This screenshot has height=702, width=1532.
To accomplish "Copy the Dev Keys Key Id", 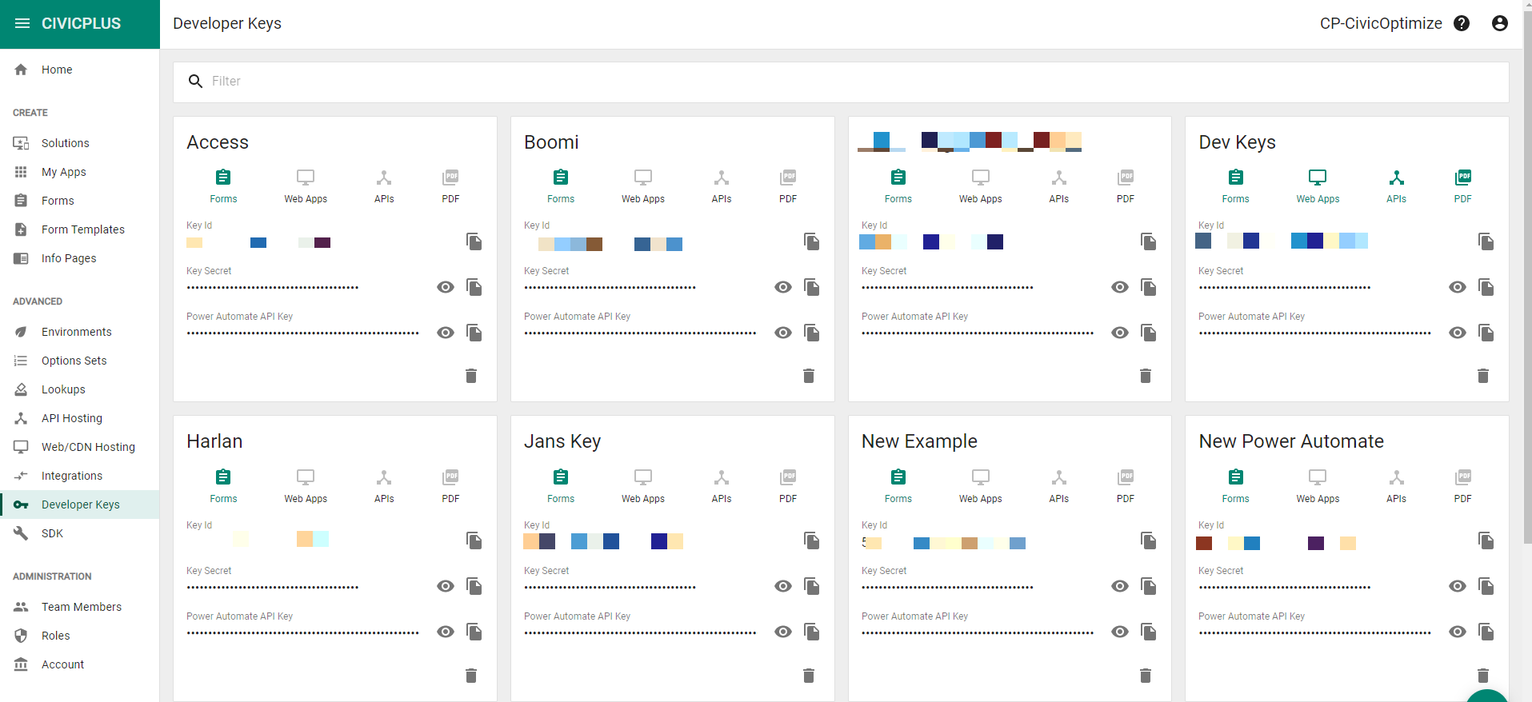I will pyautogui.click(x=1486, y=241).
